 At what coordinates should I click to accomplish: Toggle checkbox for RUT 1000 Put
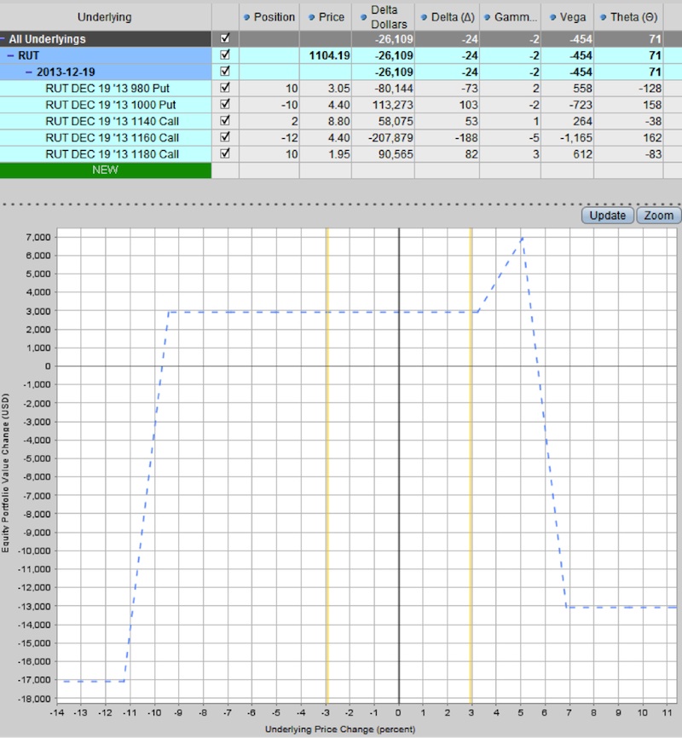click(x=225, y=104)
